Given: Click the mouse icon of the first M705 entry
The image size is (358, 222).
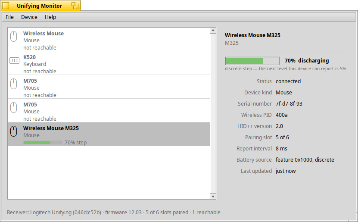Looking at the screenshot, I should point(14,84).
